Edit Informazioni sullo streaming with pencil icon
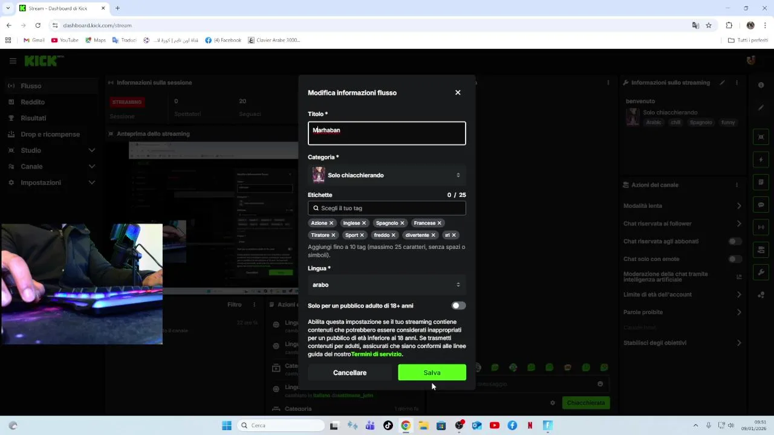 (723, 83)
